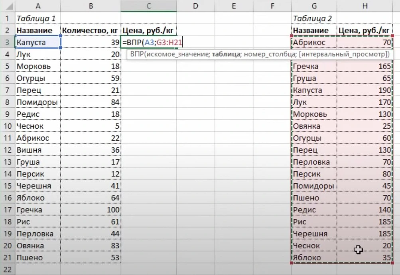Click the Капуста cell in Таблица 1
The image size is (400, 275).
click(x=37, y=42)
